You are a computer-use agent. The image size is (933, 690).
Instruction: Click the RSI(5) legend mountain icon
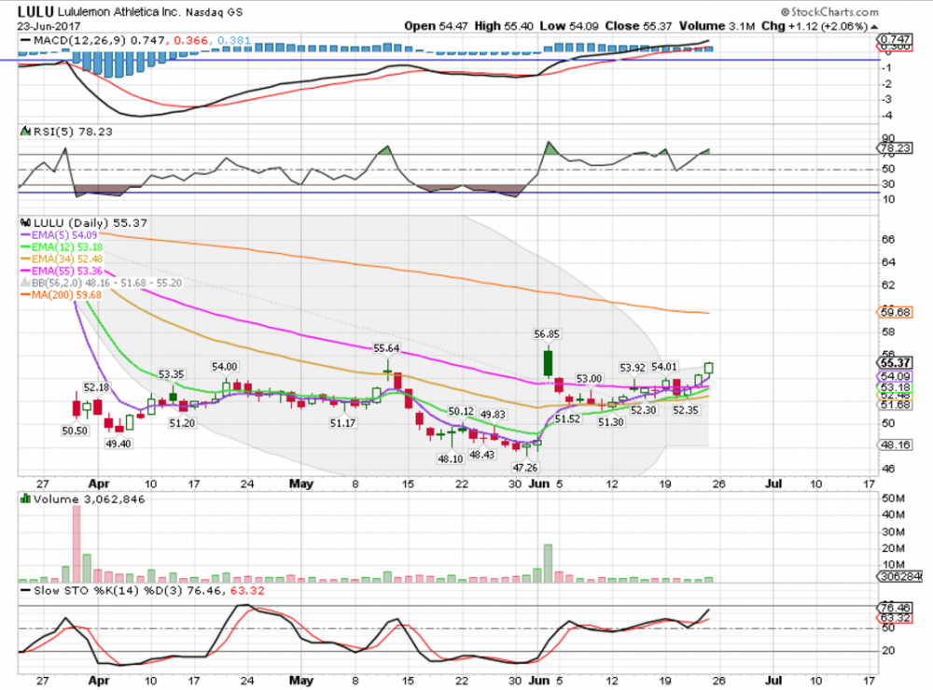(26, 132)
